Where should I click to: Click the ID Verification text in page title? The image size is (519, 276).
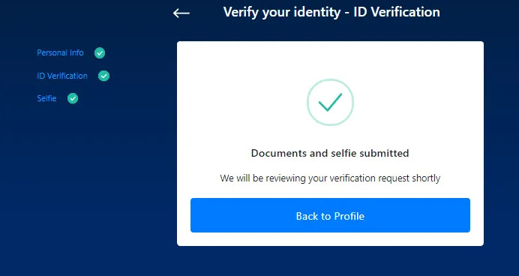(x=397, y=12)
